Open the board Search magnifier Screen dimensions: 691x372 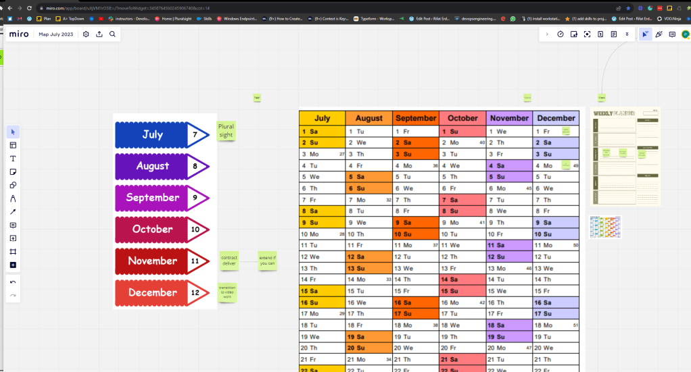pos(112,34)
